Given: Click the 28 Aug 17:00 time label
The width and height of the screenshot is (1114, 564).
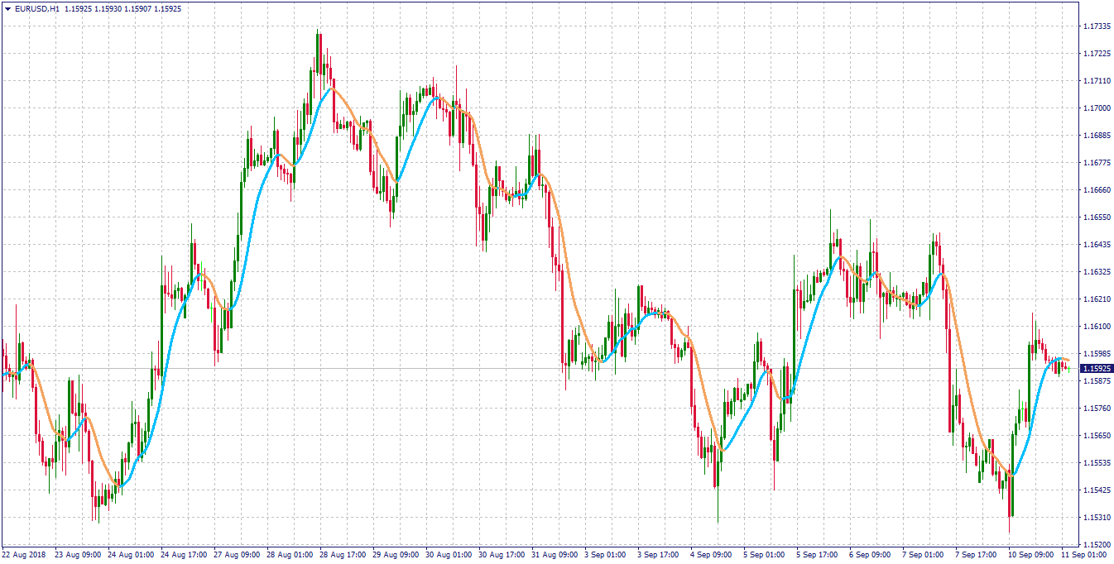Looking at the screenshot, I should click(x=343, y=555).
